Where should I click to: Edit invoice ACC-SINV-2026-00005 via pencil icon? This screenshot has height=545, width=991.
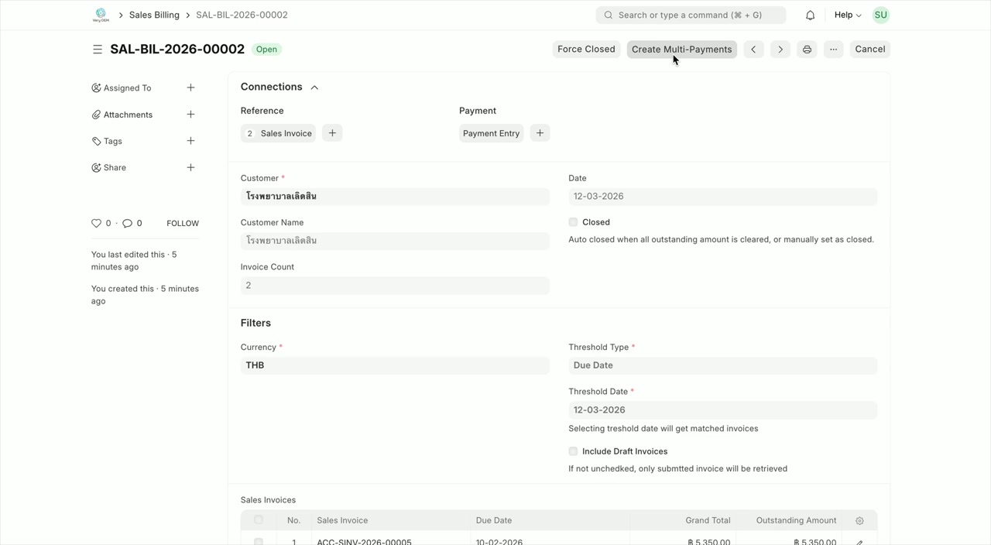tap(859, 542)
